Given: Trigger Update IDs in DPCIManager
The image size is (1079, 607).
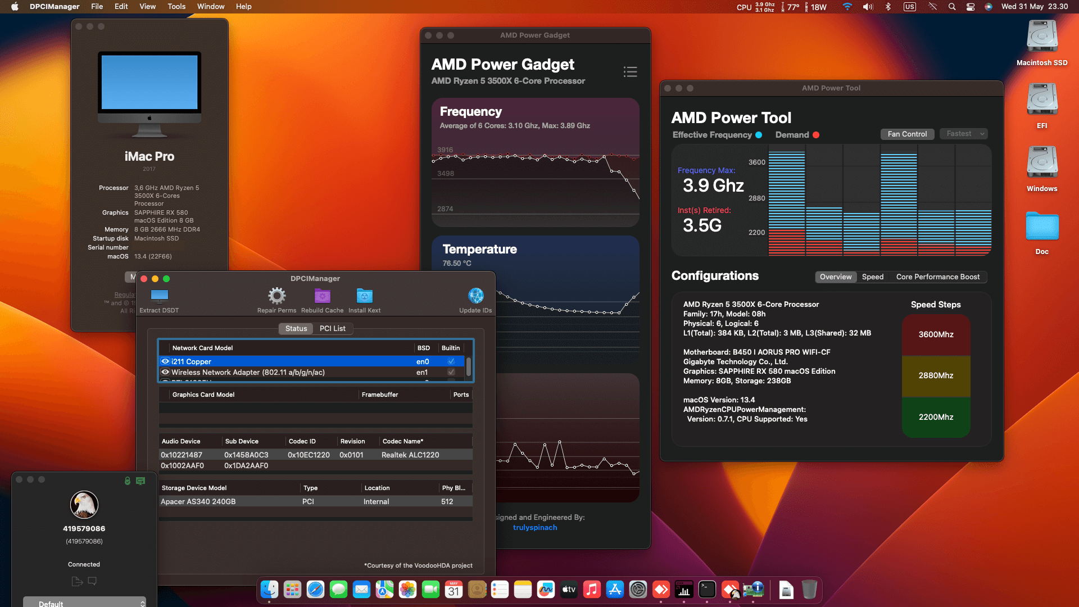Looking at the screenshot, I should click(475, 296).
